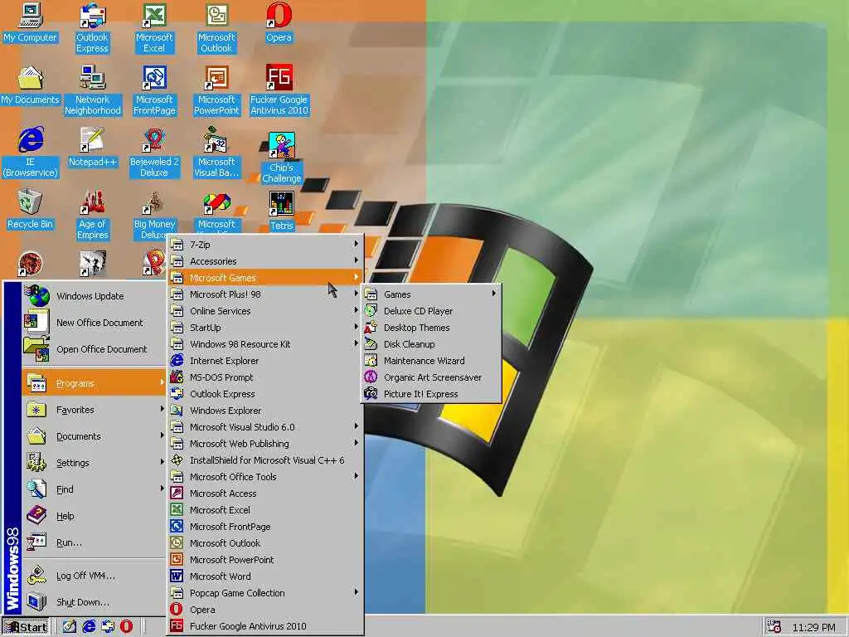Viewport: 849px width, 637px height.
Task: Select the Antivirus 2010 FG desktop icon
Action: coord(279,90)
